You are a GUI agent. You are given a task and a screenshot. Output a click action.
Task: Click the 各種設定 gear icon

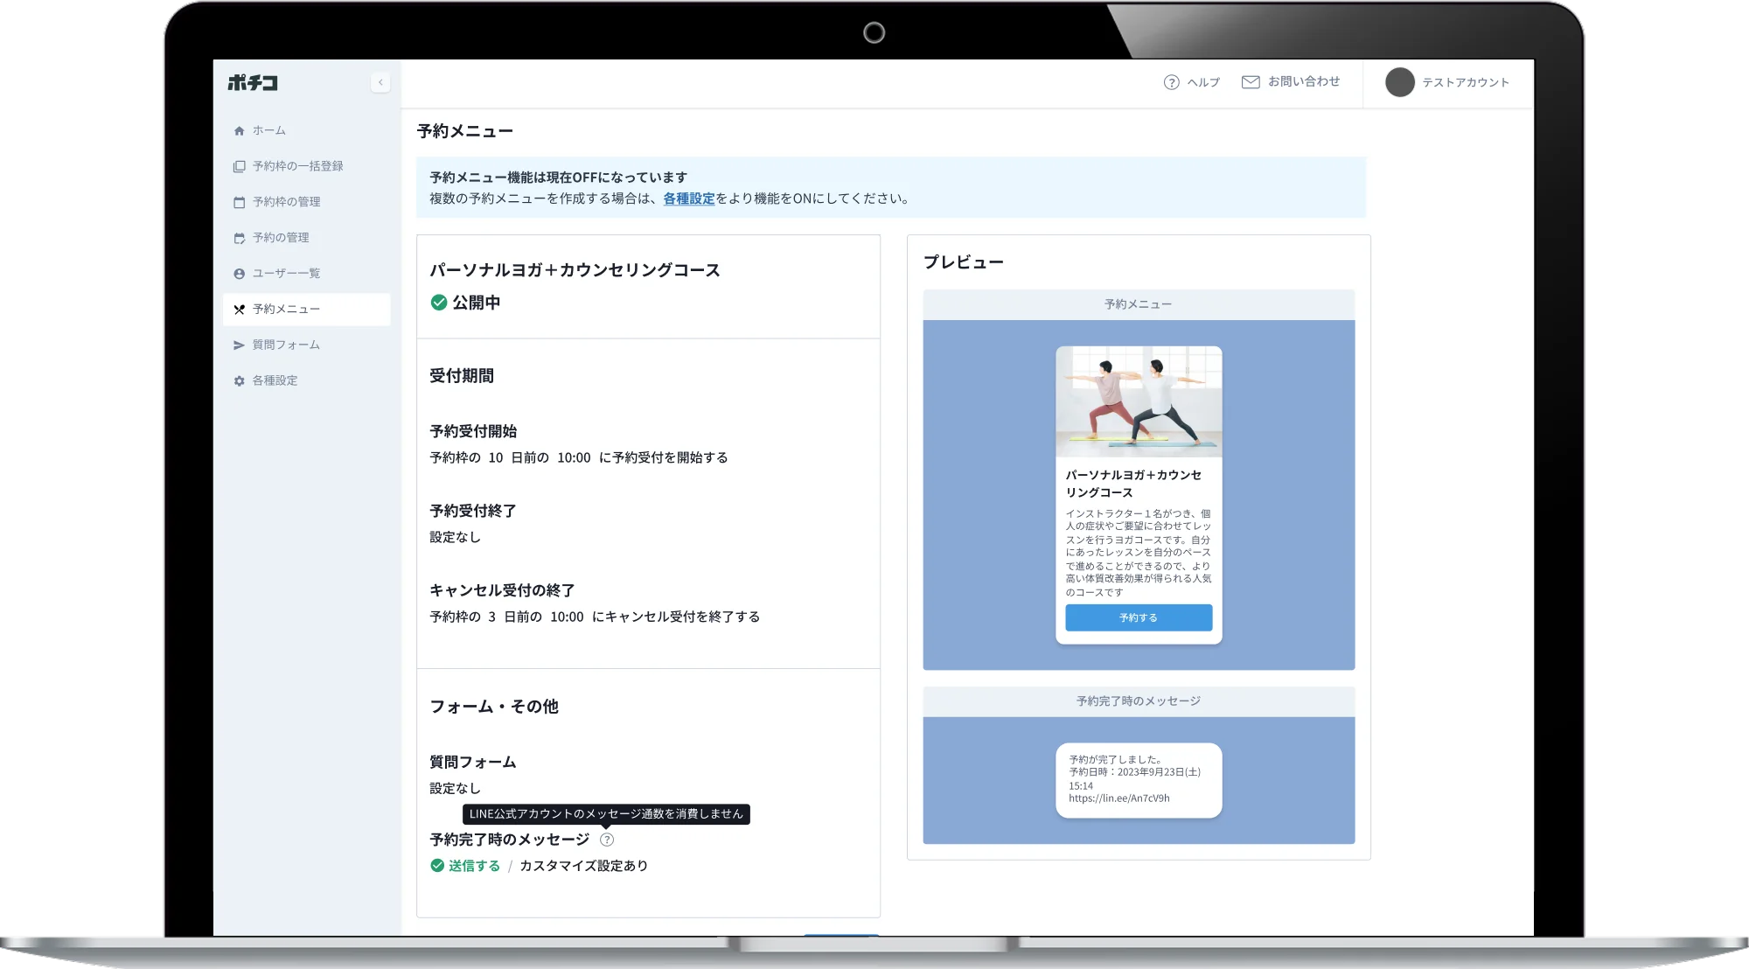point(239,381)
